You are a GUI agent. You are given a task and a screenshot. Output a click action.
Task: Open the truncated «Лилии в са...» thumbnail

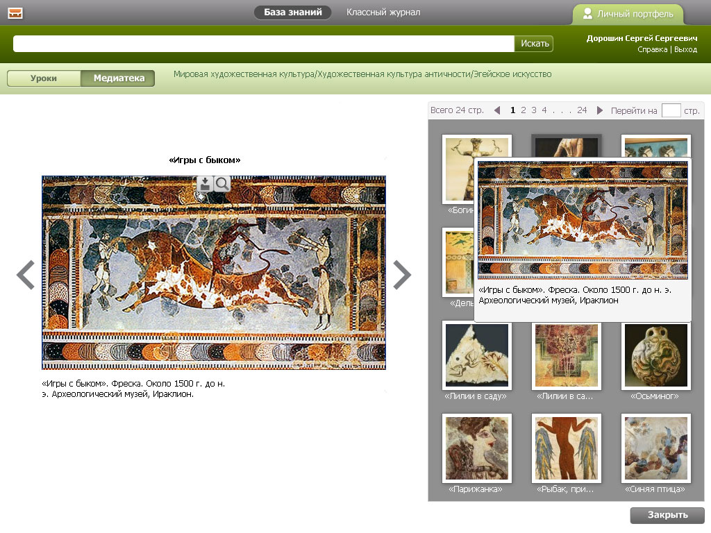coord(567,356)
